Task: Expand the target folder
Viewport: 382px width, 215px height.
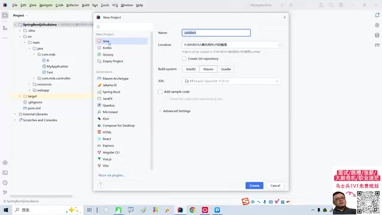Action: click(x=20, y=96)
